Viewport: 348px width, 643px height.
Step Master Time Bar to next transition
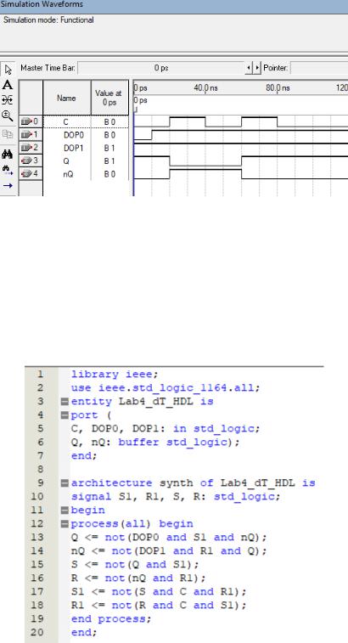pyautogui.click(x=257, y=68)
